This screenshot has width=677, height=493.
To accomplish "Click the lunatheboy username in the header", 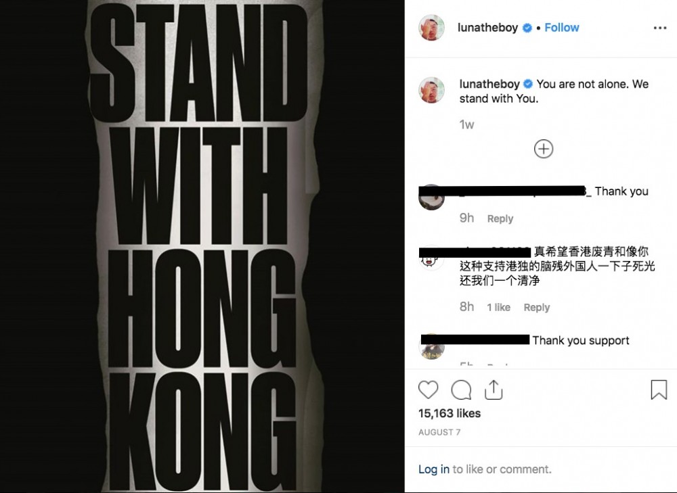I will [487, 28].
